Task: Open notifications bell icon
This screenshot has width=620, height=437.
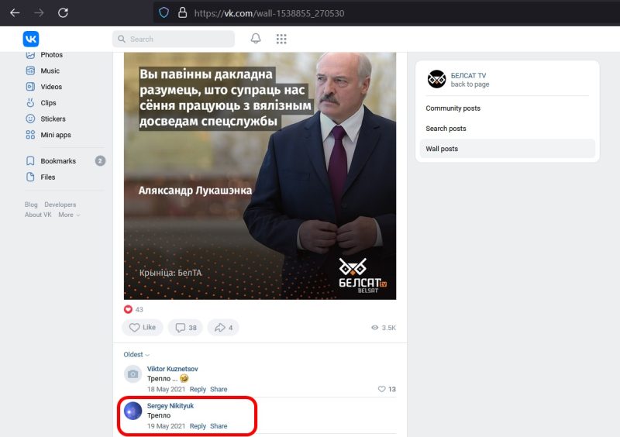Action: coord(256,39)
